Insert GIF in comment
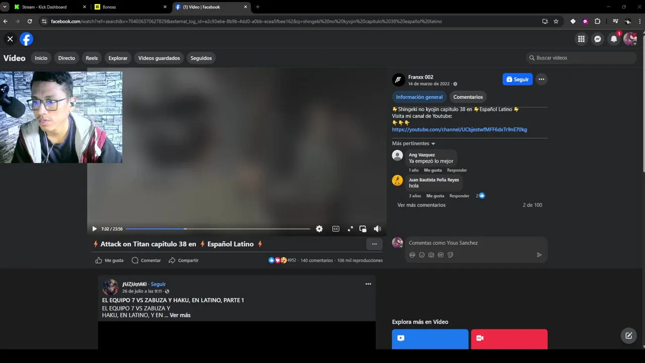 [441, 255]
